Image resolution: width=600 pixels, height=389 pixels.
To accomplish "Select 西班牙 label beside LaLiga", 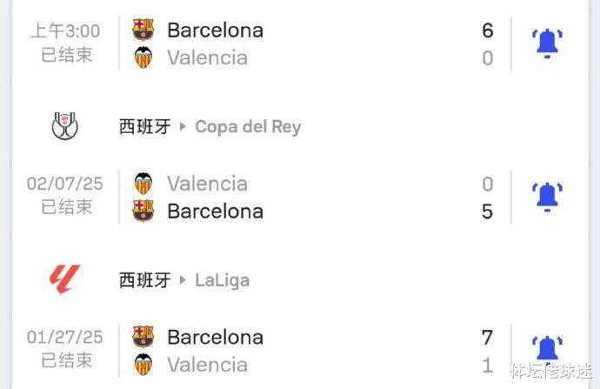I will [144, 280].
